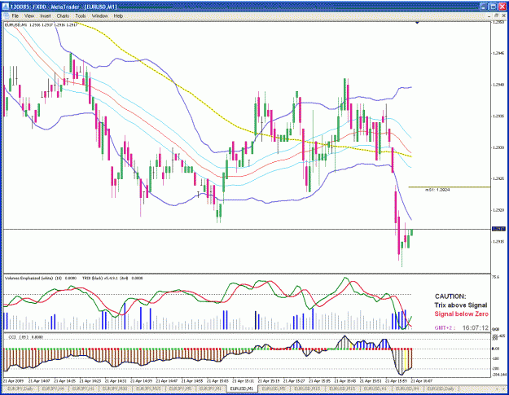Click the 1.2920 price scale label
The image size is (509, 395).
(x=498, y=210)
